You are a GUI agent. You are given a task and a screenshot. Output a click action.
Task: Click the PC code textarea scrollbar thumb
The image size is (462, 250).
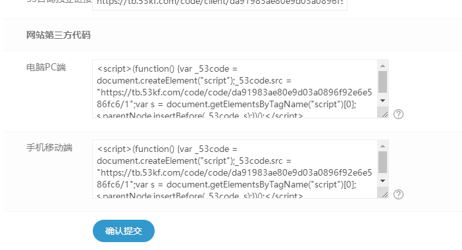pos(383,82)
